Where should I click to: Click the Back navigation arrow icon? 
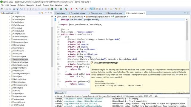click(119, 9)
